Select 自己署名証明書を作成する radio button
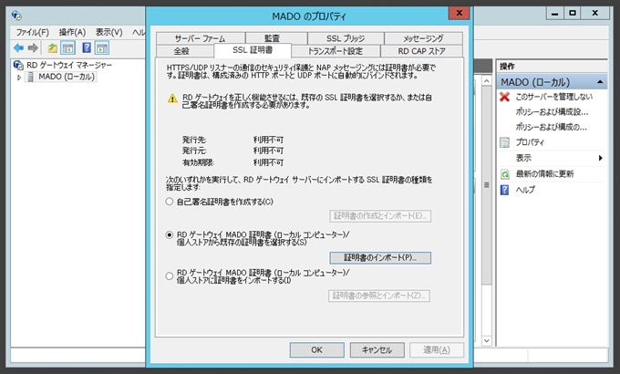The height and width of the screenshot is (374, 620). click(x=170, y=202)
